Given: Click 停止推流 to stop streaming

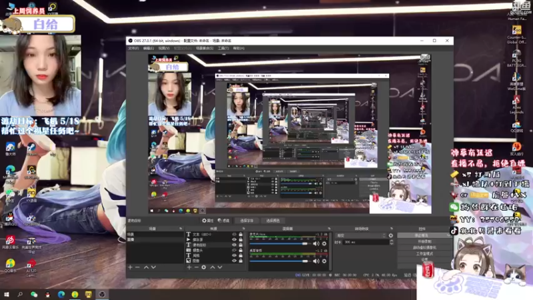Looking at the screenshot, I should (x=422, y=235).
